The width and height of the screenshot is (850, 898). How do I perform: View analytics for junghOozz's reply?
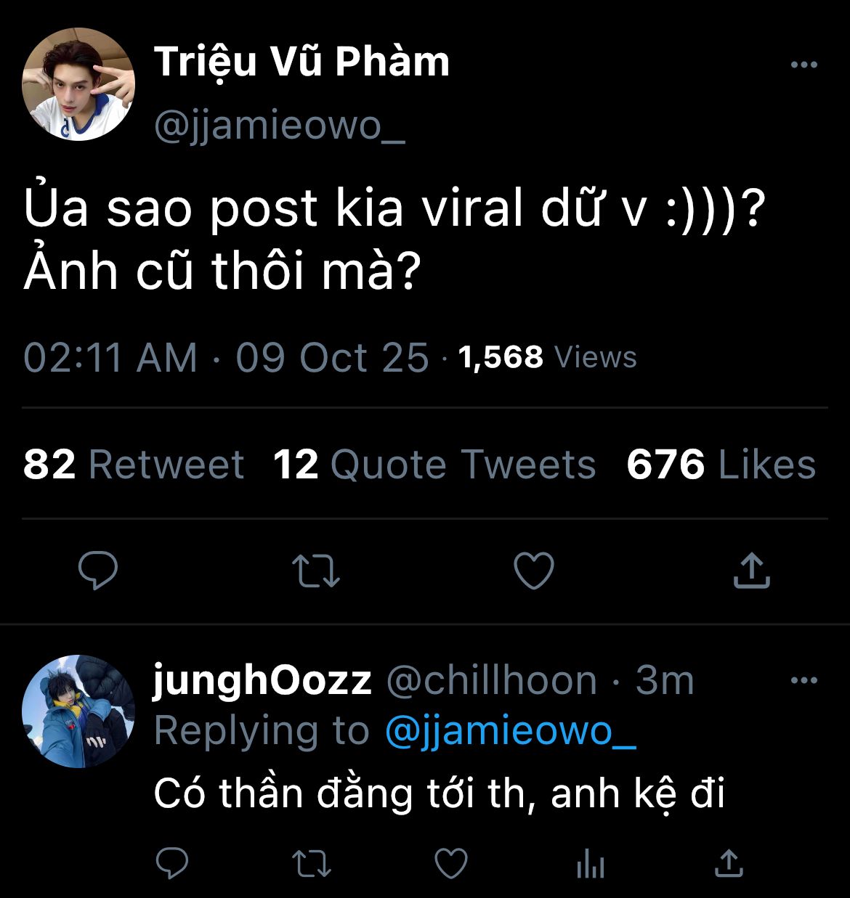[x=590, y=863]
